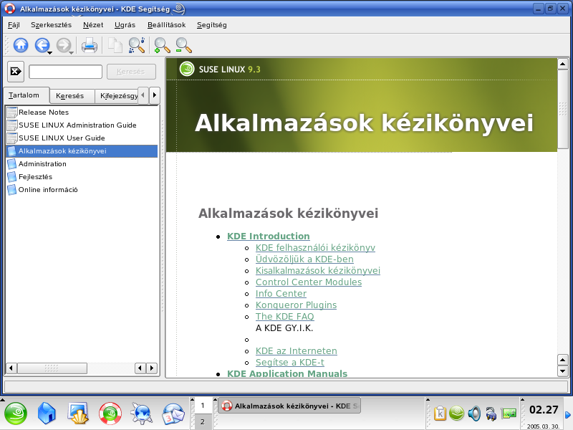
Task: Open the SUSE start menu button
Action: tap(15, 414)
